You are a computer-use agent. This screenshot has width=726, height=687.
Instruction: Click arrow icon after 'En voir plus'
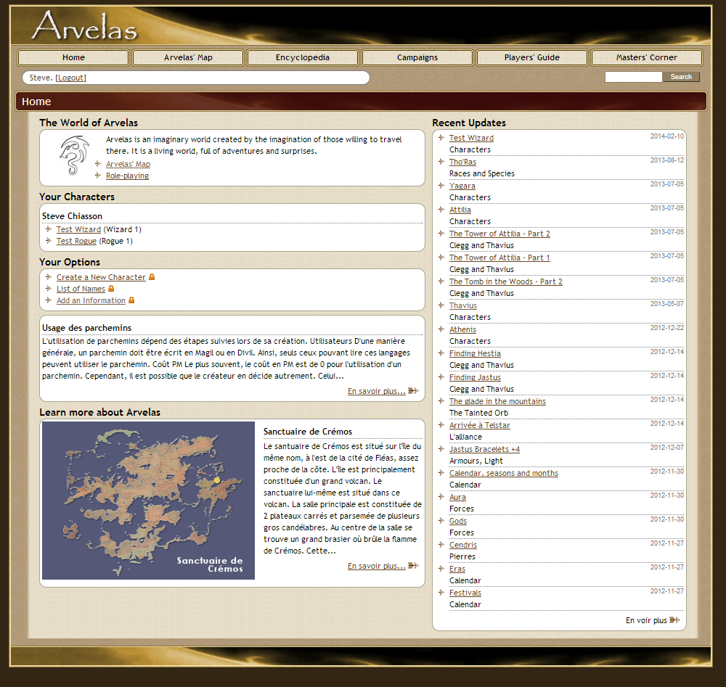674,620
